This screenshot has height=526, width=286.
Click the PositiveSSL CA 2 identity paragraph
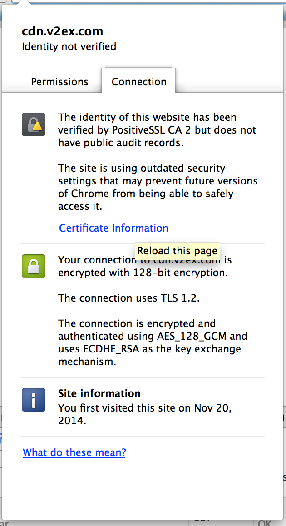click(x=157, y=130)
